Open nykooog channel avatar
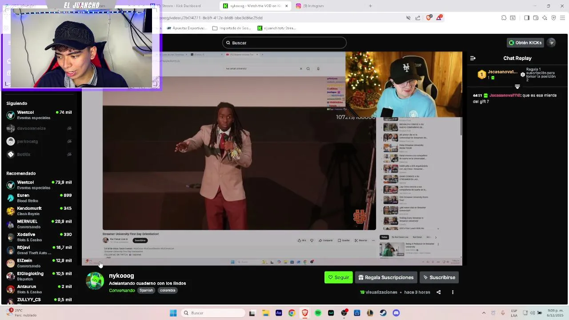This screenshot has height=320, width=569. [95, 281]
